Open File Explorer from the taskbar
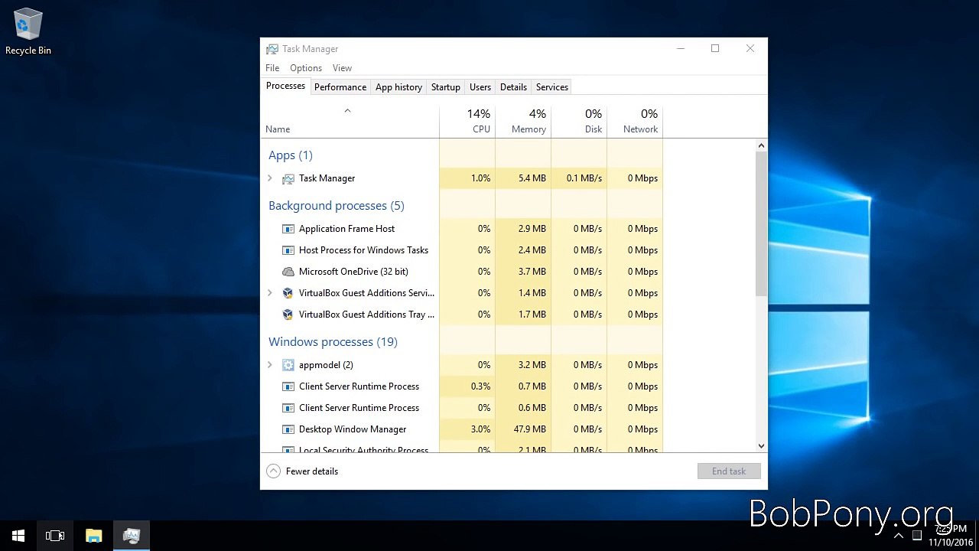 (94, 536)
